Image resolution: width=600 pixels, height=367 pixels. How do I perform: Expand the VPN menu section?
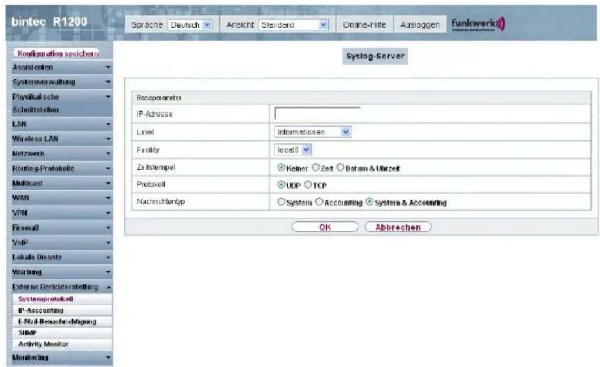tap(59, 213)
